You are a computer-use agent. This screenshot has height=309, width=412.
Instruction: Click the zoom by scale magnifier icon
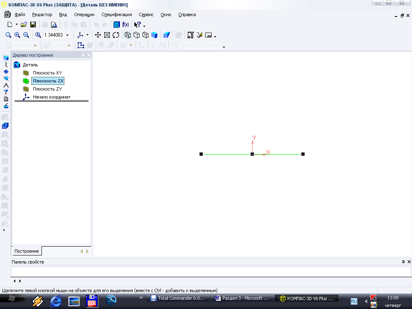pos(38,35)
